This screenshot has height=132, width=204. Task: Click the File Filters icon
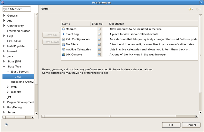(x=63, y=44)
